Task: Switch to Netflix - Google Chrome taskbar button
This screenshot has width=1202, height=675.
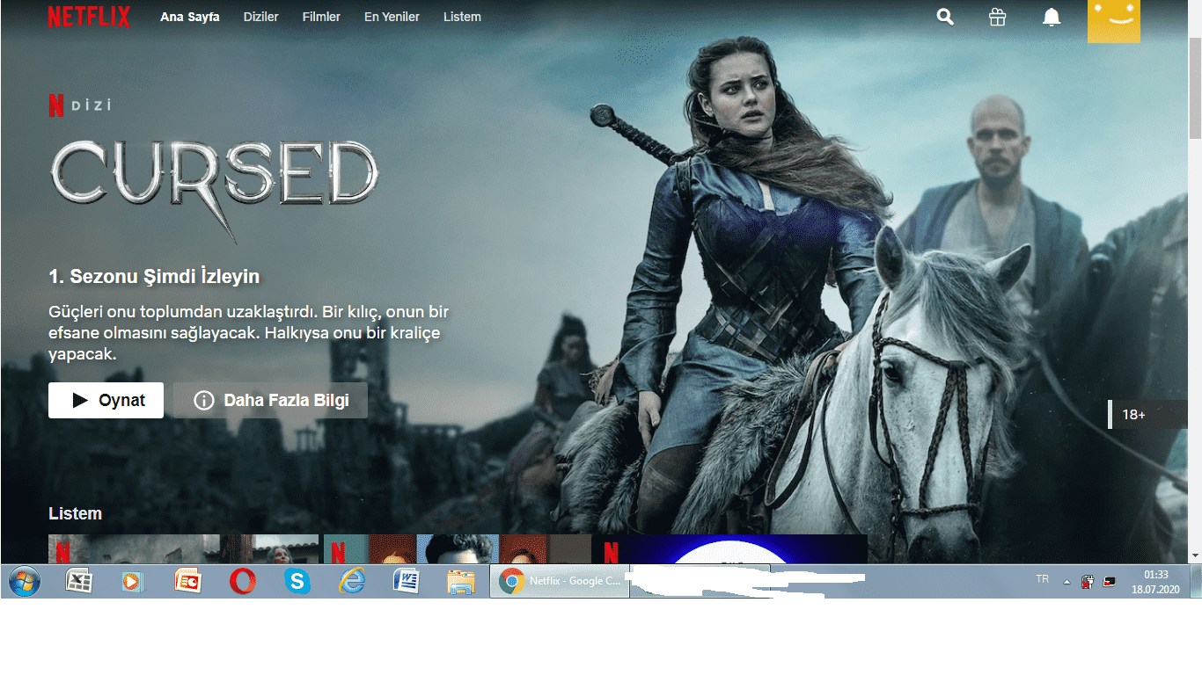Action: tap(560, 581)
